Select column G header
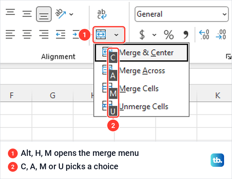This screenshot has height=179, width=232. coord(53,95)
